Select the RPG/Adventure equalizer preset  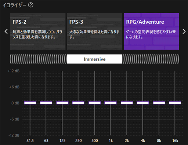point(151,31)
